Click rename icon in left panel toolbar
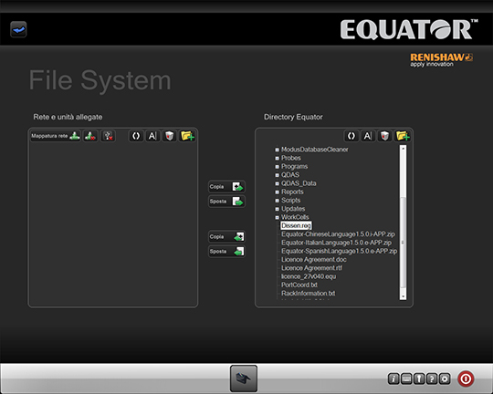Image resolution: width=493 pixels, height=394 pixels. click(152, 136)
